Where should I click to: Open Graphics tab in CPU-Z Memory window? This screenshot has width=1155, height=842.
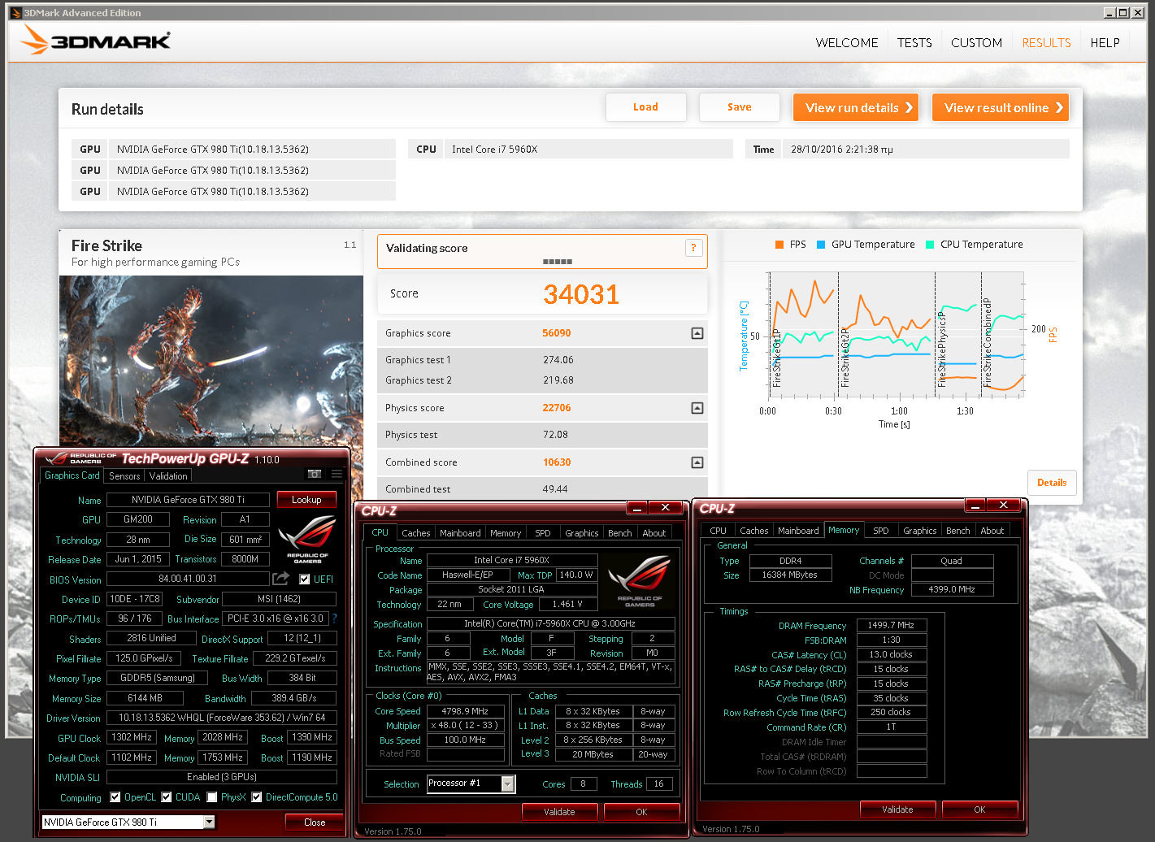[x=919, y=531]
